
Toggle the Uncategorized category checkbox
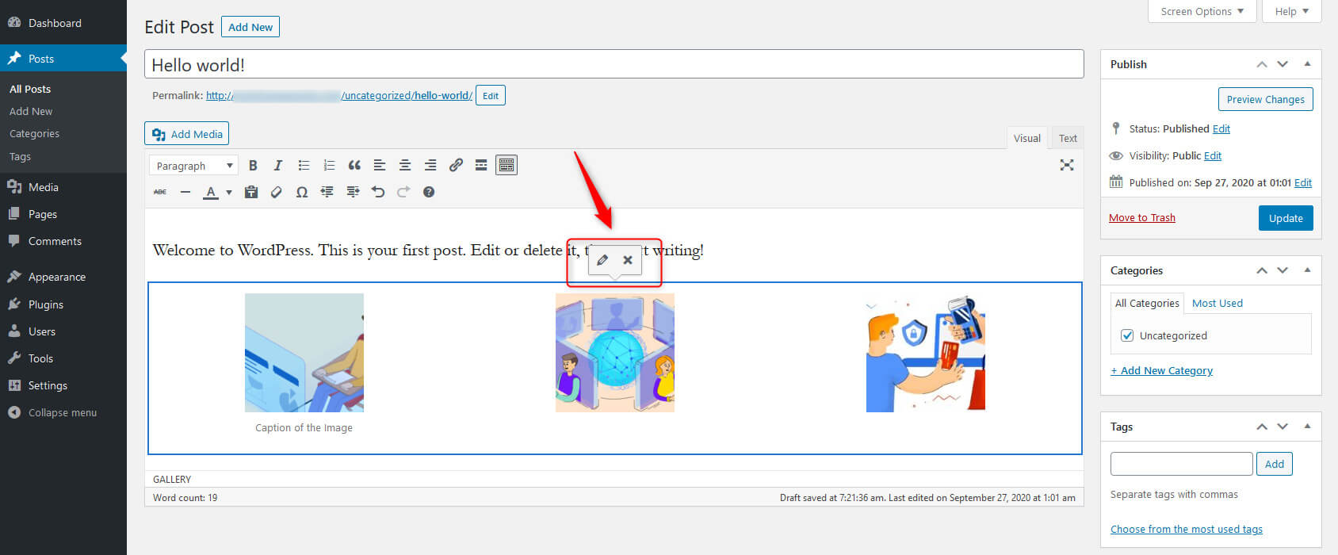point(1127,335)
